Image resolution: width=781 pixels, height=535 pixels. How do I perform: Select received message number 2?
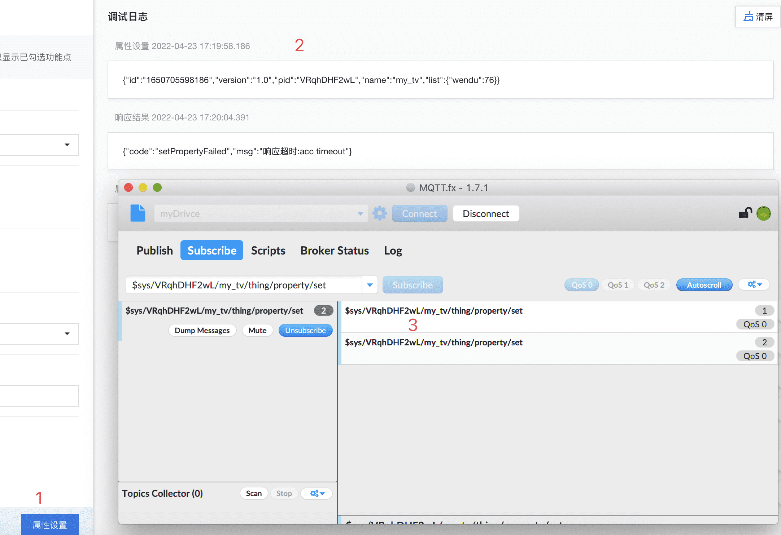pyautogui.click(x=559, y=349)
